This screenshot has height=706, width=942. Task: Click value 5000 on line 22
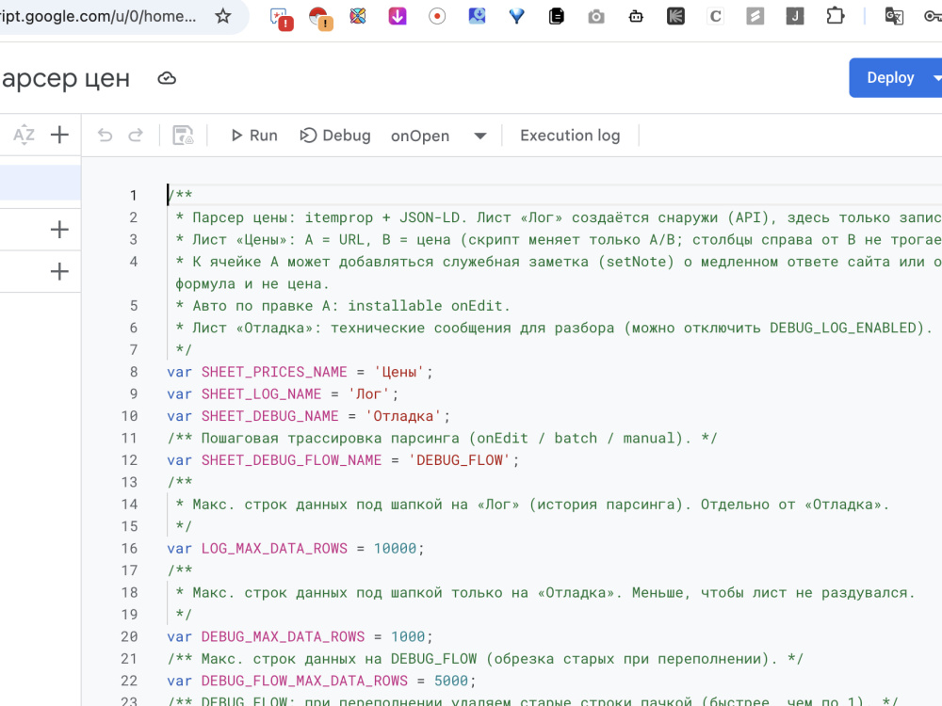pos(450,681)
